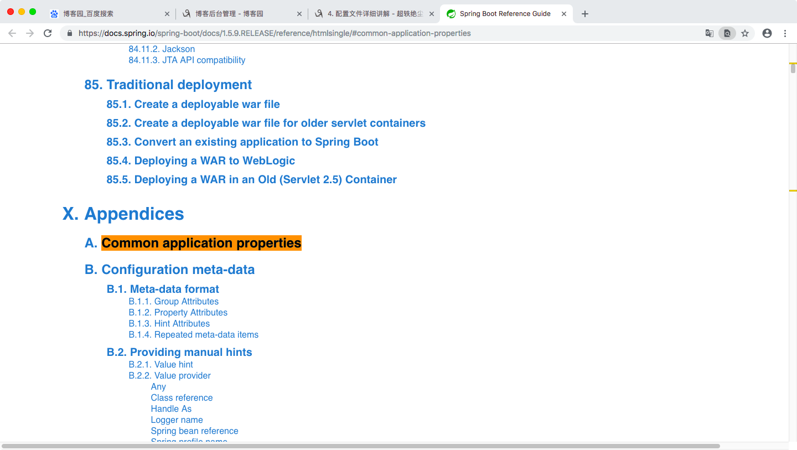Image resolution: width=797 pixels, height=450 pixels.
Task: Open B.1.4. Repeated meta-data items link
Action: [x=194, y=335]
